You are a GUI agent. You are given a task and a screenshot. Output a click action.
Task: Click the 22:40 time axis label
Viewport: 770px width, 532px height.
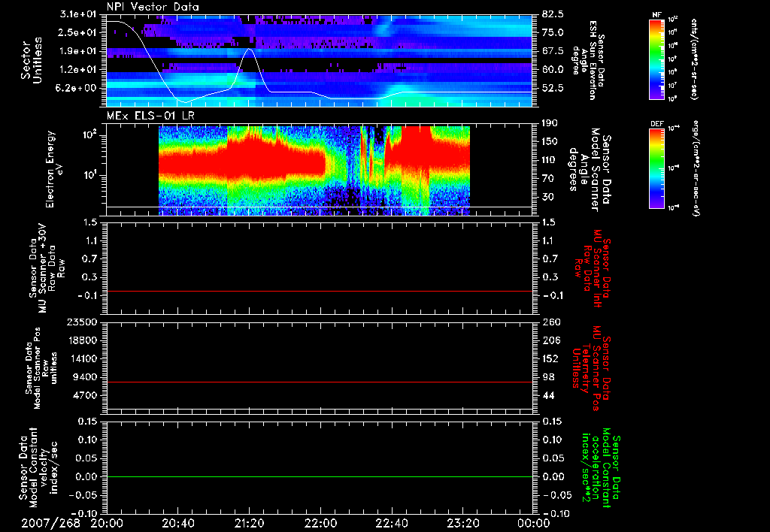(x=391, y=523)
